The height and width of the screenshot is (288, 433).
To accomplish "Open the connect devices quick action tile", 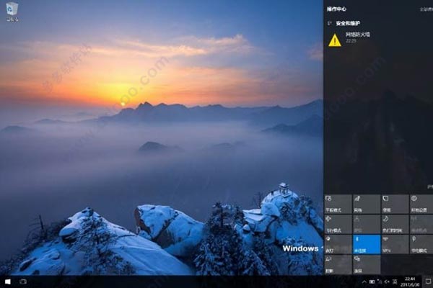I will [x=367, y=264].
